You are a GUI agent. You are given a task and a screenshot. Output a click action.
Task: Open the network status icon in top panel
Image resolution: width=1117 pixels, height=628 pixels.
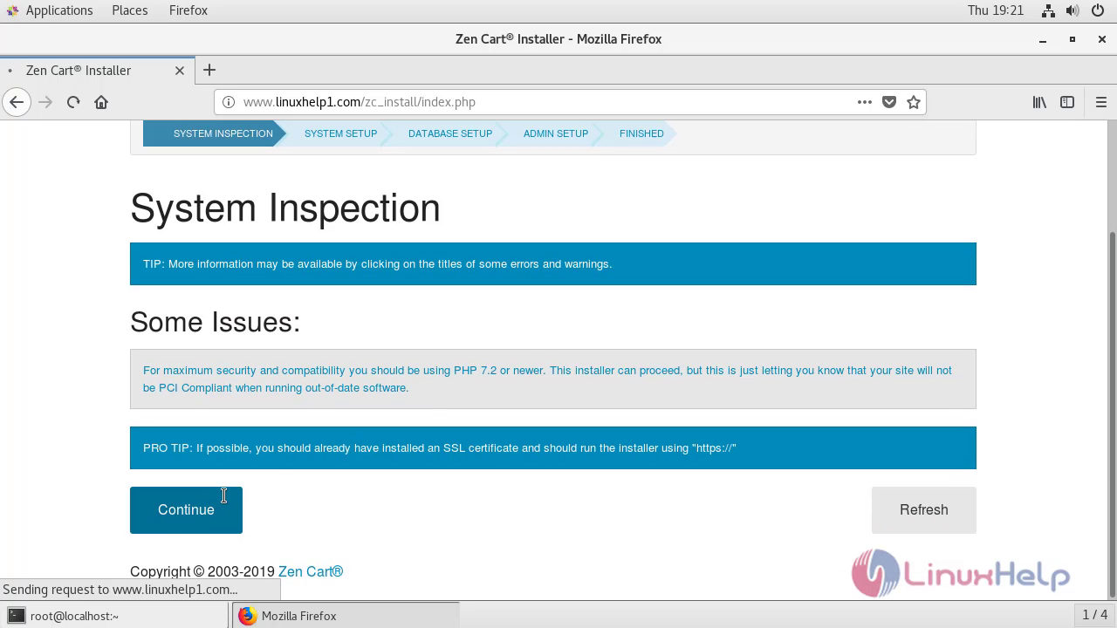1048,10
